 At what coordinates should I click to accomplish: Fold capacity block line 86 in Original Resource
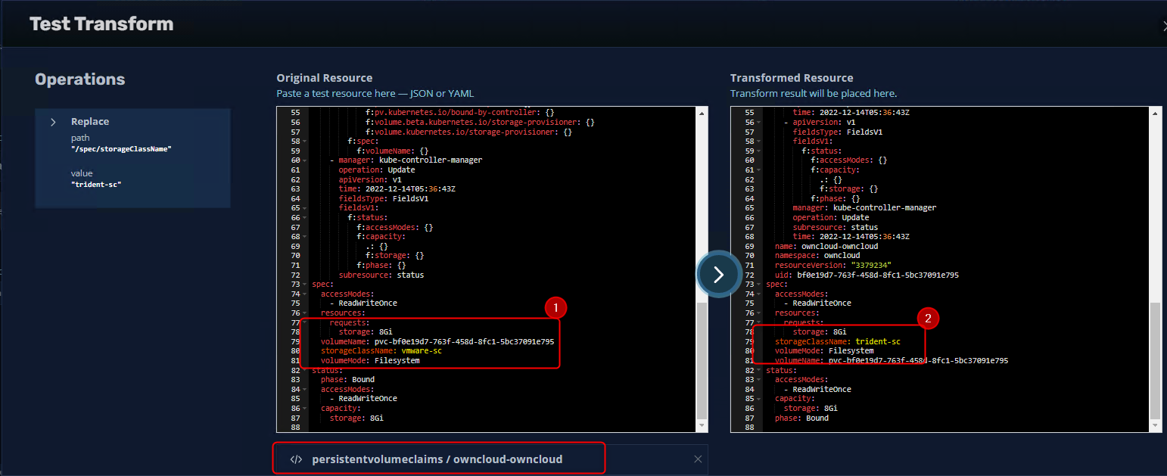point(304,409)
